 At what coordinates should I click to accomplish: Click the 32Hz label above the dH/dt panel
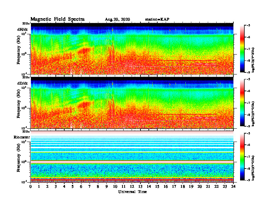26,23
